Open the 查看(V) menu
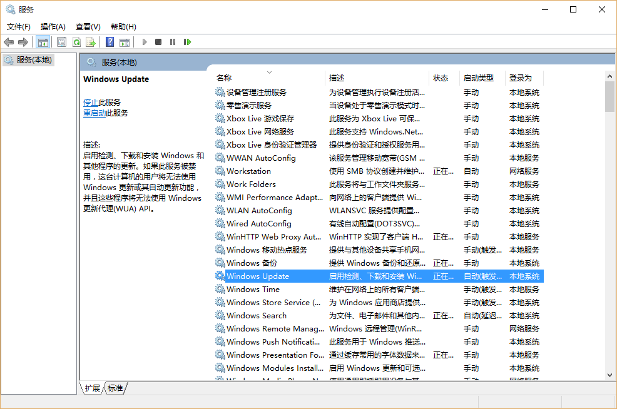The width and height of the screenshot is (617, 409). [88, 27]
